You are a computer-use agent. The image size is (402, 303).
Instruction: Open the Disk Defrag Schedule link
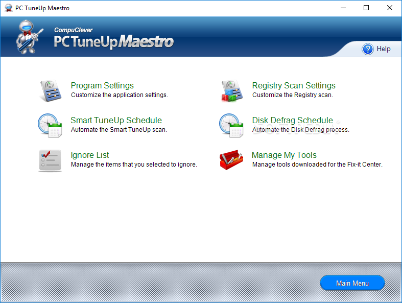point(292,120)
